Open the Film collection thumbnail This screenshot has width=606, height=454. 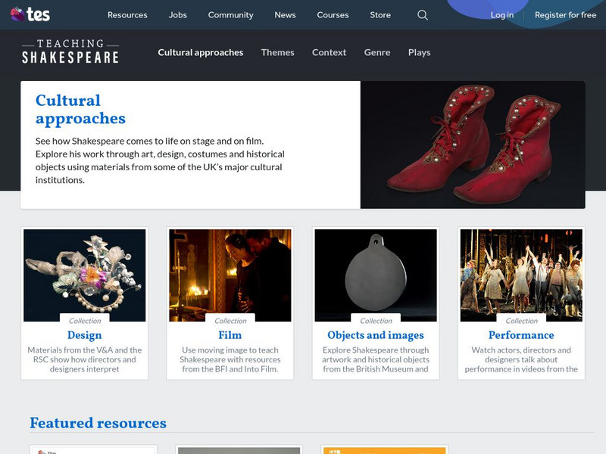tap(230, 275)
